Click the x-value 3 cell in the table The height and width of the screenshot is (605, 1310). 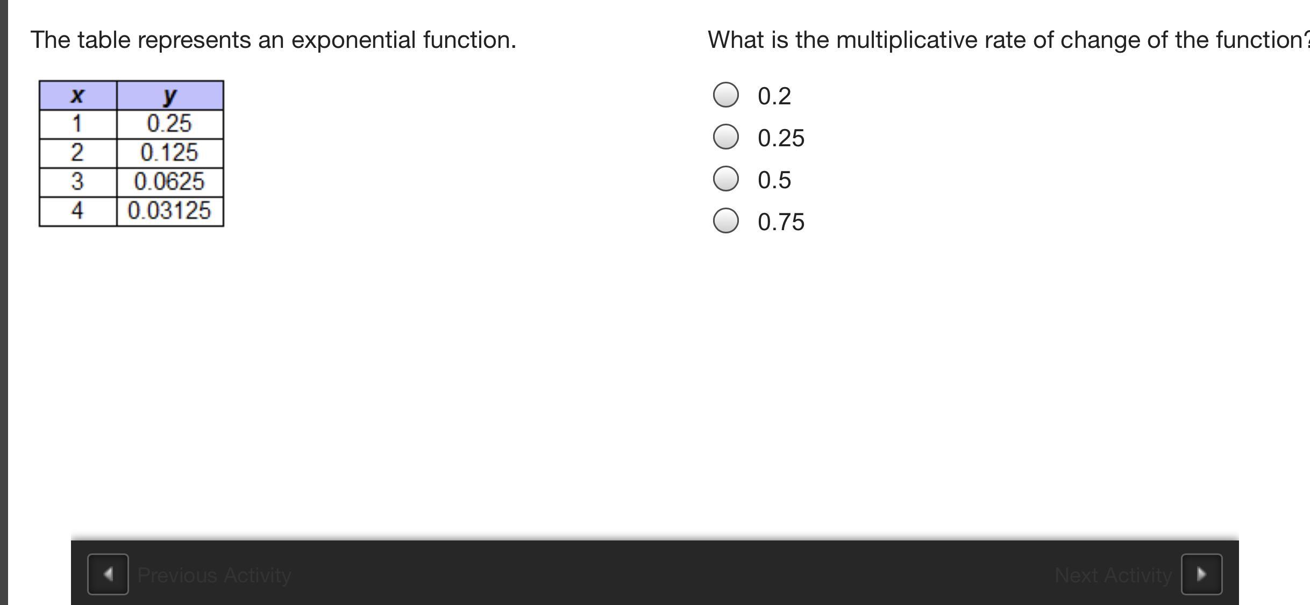click(x=77, y=182)
